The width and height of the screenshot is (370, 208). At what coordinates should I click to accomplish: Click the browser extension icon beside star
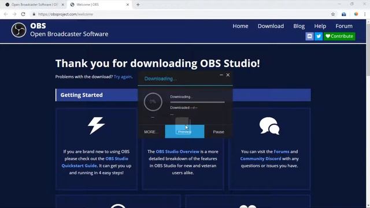344,14
